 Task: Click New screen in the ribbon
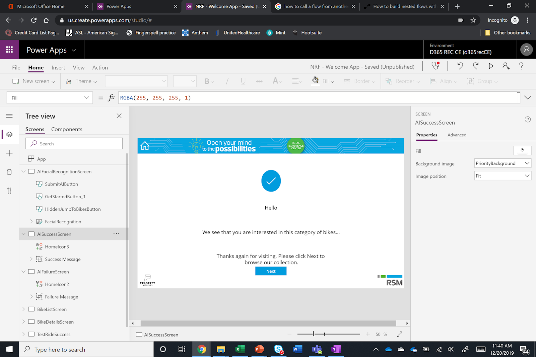[x=33, y=81]
